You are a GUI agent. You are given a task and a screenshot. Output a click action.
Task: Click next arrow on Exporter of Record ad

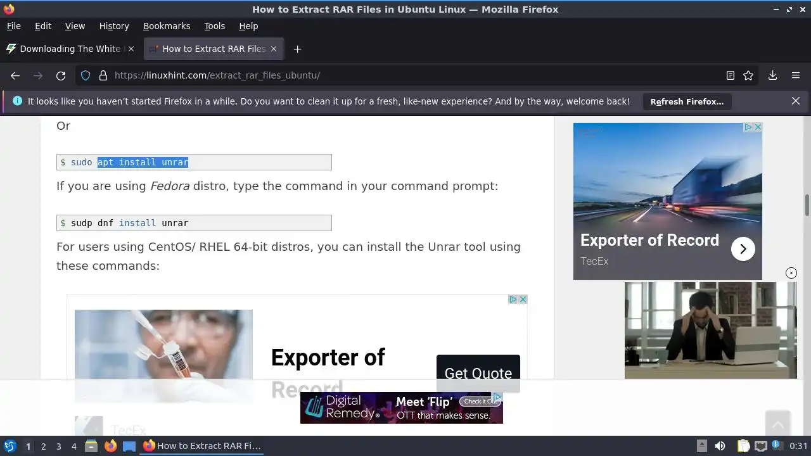(x=743, y=249)
